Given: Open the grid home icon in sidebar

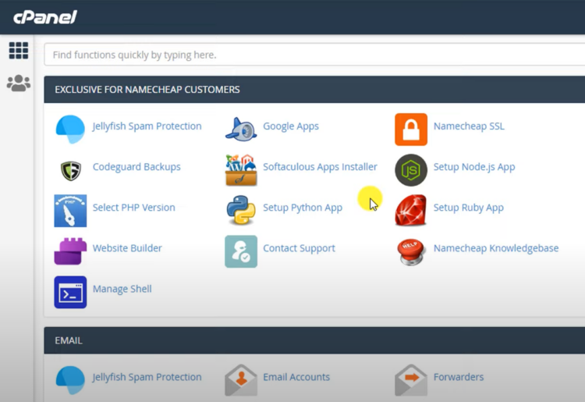Looking at the screenshot, I should pos(18,51).
